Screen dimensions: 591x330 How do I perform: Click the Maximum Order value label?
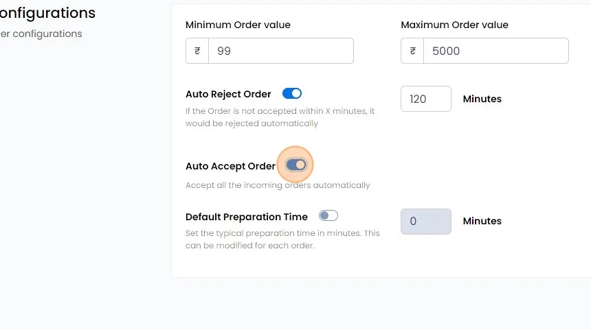point(454,25)
